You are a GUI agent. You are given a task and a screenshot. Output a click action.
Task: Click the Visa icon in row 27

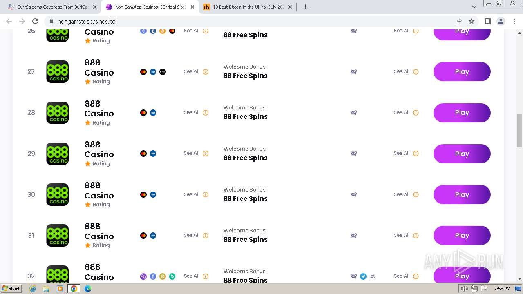(x=153, y=72)
